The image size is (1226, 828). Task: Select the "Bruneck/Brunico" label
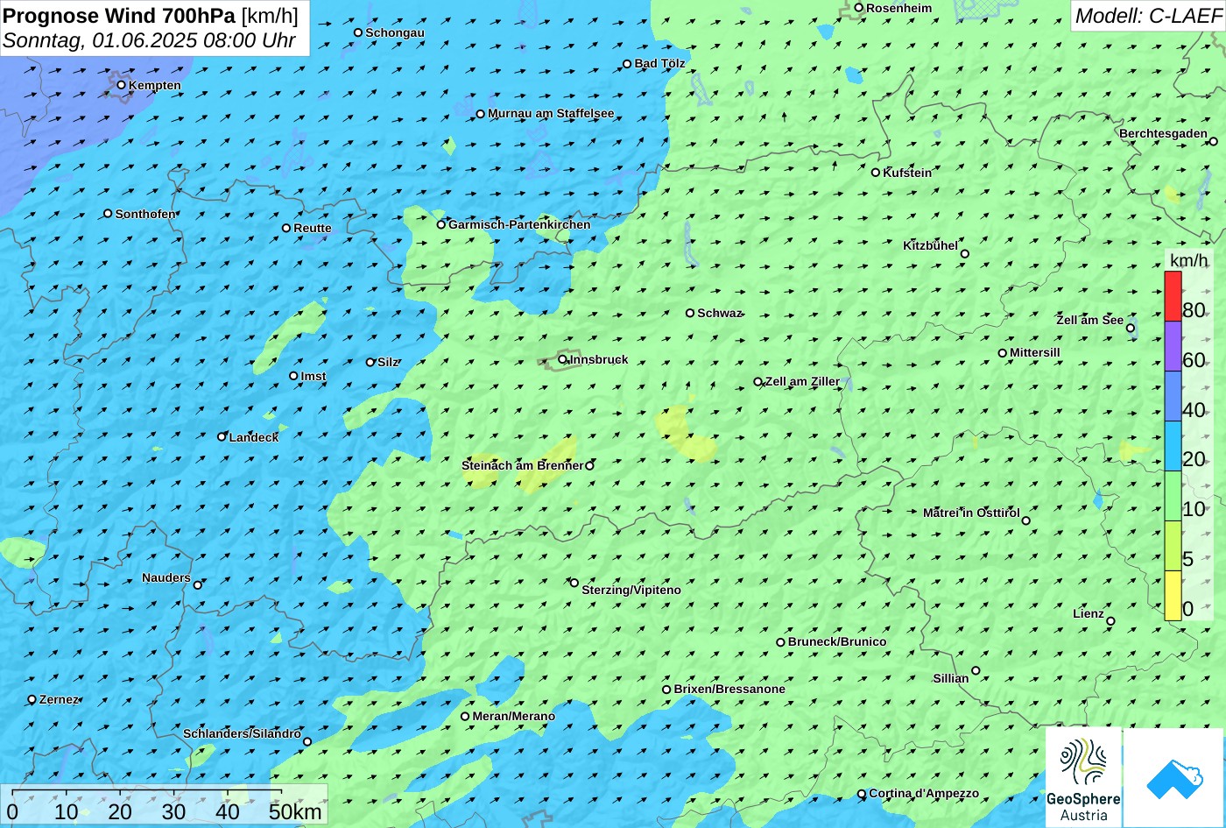837,642
